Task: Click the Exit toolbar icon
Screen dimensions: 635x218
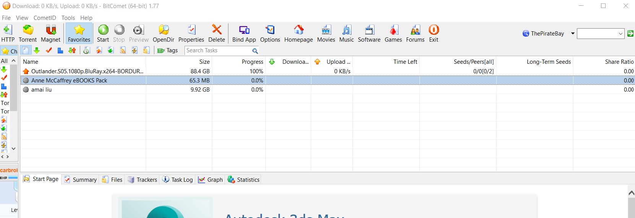Action: click(x=434, y=33)
